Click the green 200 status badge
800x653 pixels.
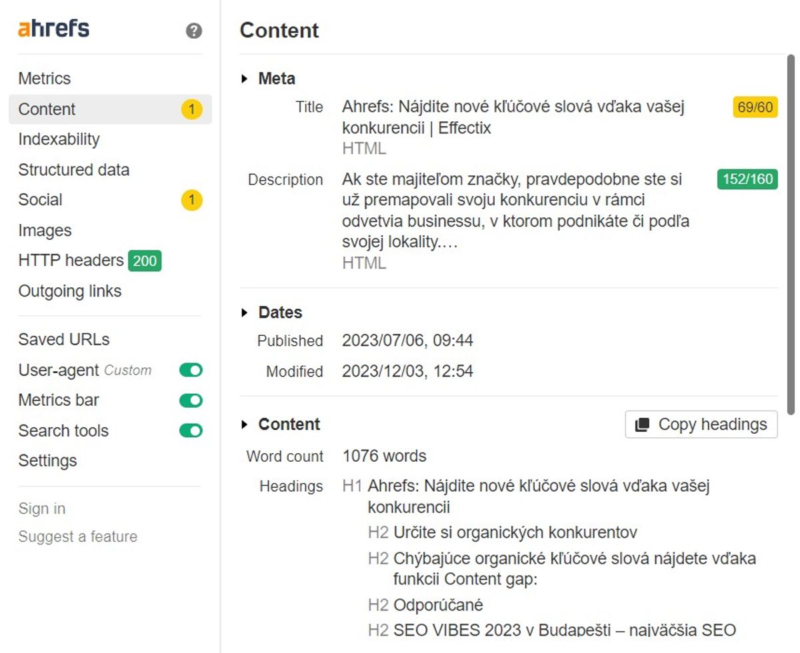145,261
